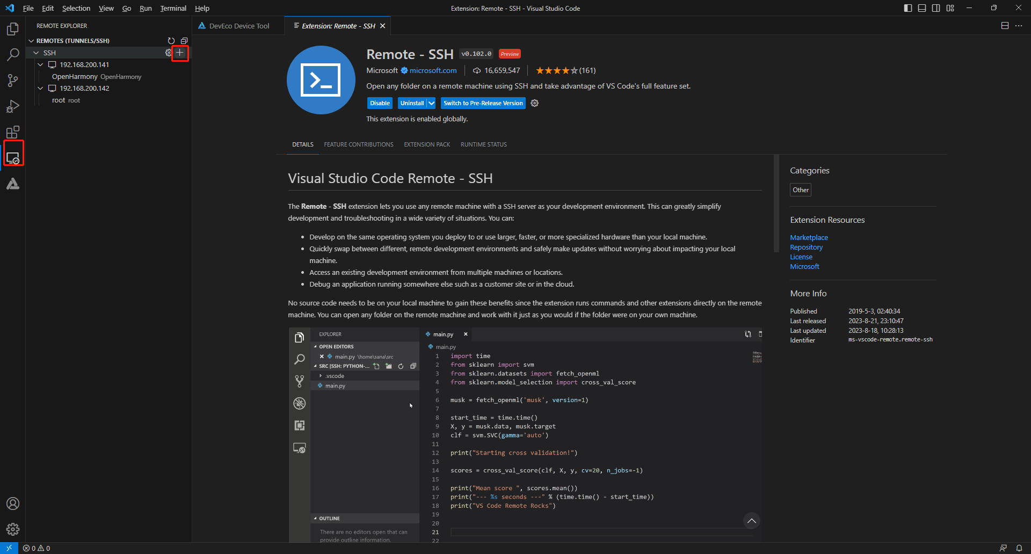Click the Remote - SSH extension logo
This screenshot has width=1031, height=554.
pos(321,80)
